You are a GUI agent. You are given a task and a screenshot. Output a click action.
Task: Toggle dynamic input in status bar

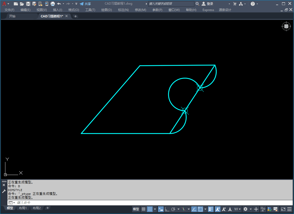point(161,209)
